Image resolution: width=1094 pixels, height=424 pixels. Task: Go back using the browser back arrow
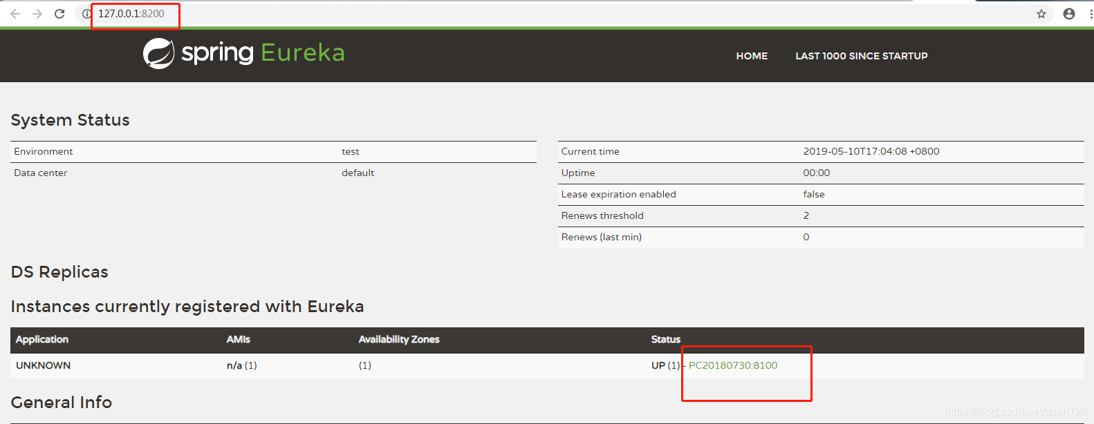coord(15,14)
